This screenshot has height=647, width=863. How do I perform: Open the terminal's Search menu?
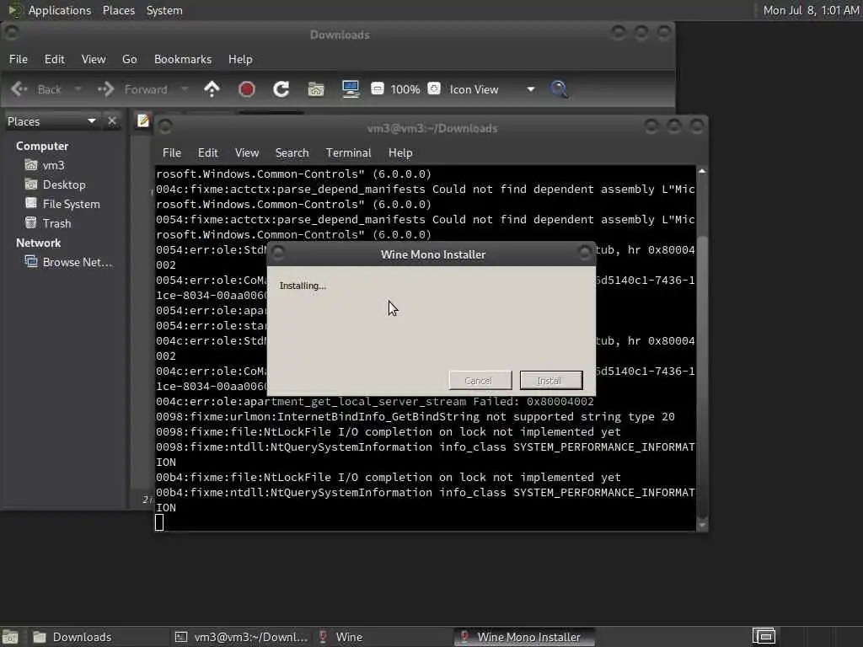point(292,153)
